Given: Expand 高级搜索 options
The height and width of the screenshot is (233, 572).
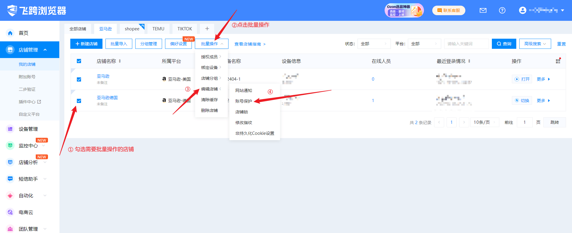Looking at the screenshot, I should click(535, 44).
